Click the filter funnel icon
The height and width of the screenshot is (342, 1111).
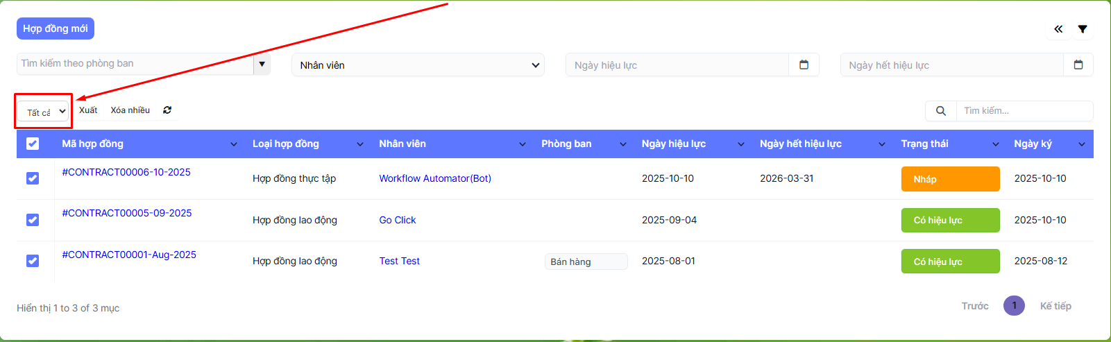[1083, 29]
